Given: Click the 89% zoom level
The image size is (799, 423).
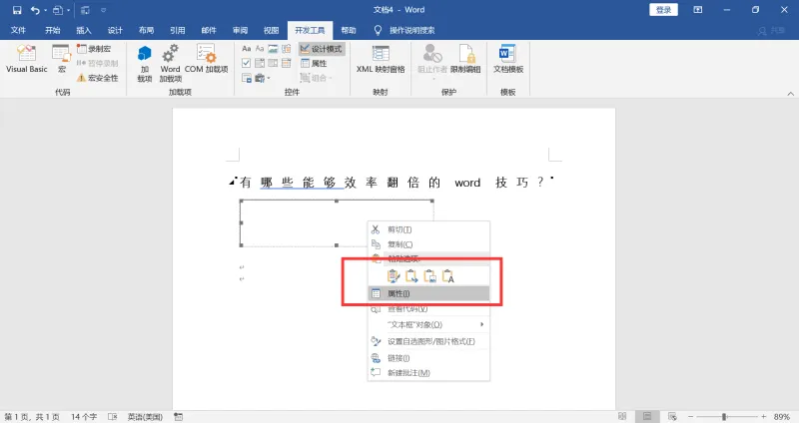Looking at the screenshot, I should coord(782,416).
